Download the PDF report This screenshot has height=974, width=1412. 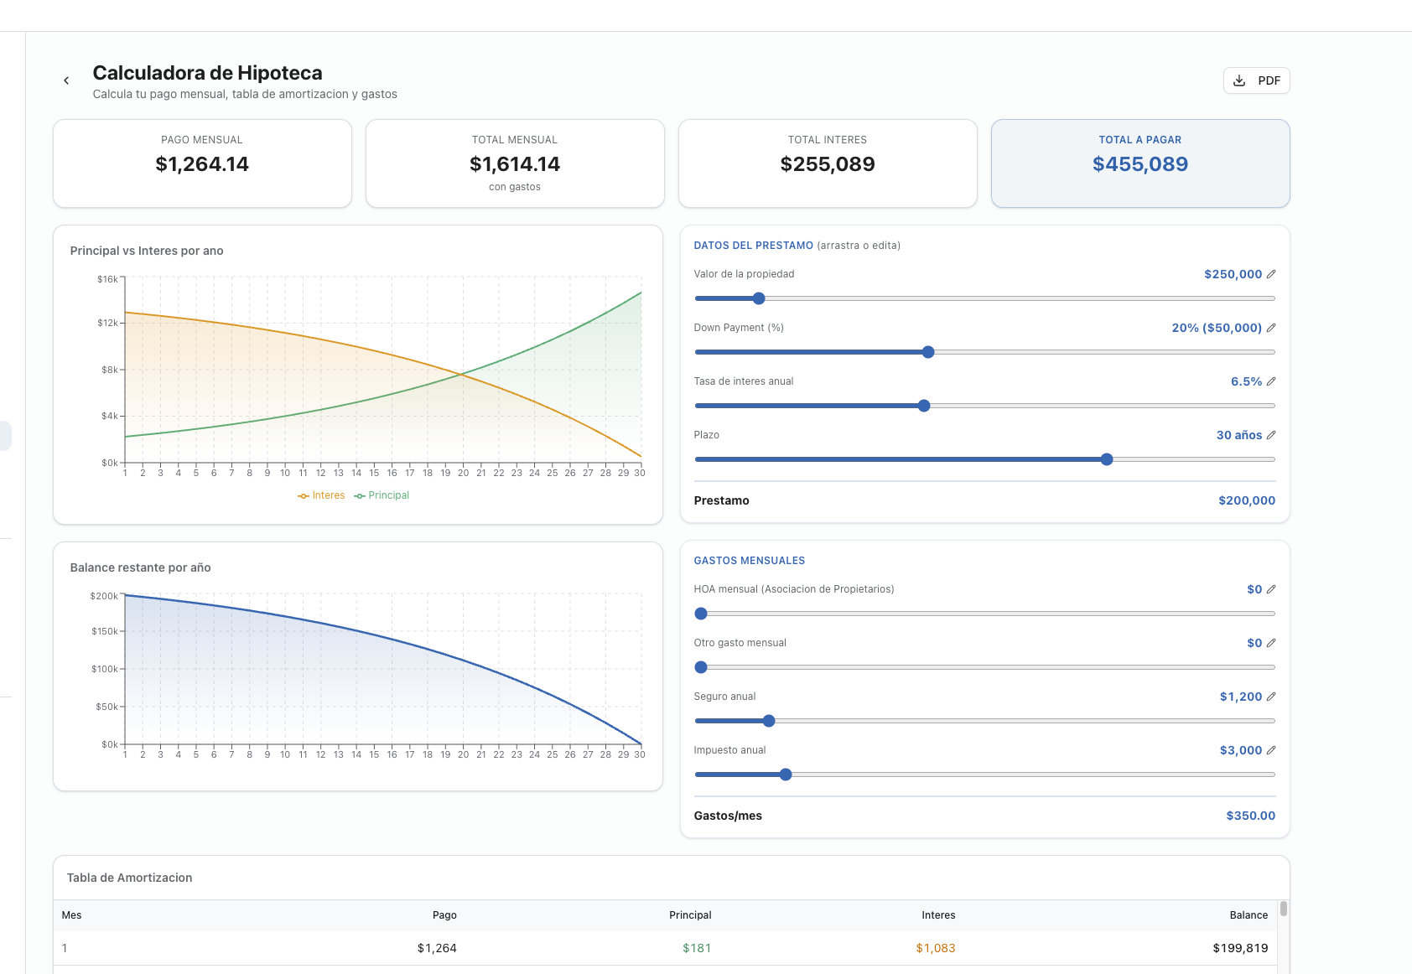pos(1256,80)
